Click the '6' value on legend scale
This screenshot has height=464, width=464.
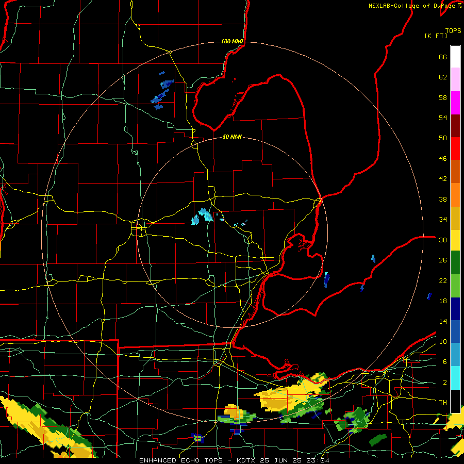445,362
